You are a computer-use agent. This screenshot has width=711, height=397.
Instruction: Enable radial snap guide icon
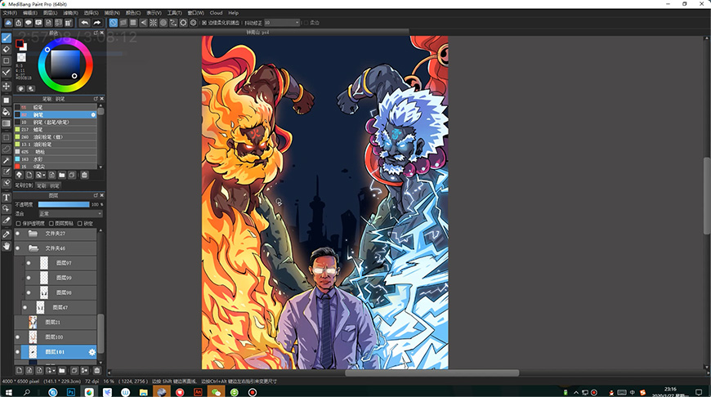(x=154, y=23)
